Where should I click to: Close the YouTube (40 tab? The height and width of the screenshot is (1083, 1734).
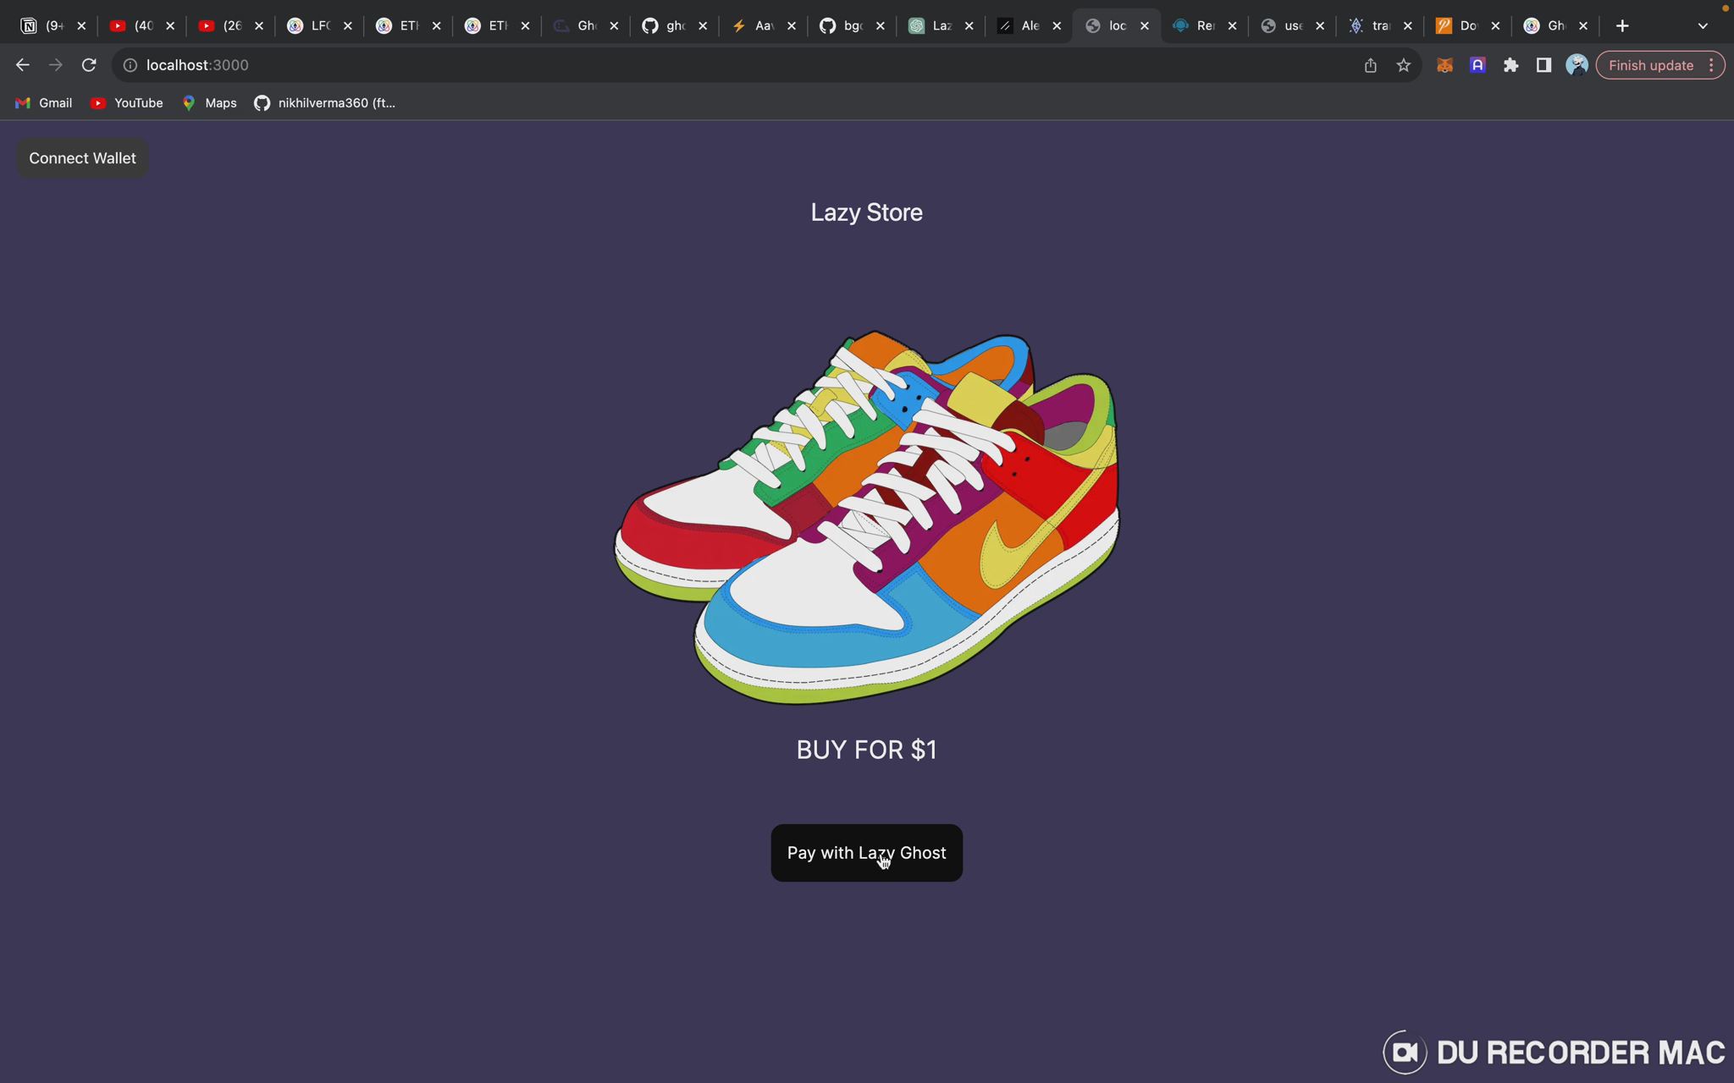pos(170,26)
